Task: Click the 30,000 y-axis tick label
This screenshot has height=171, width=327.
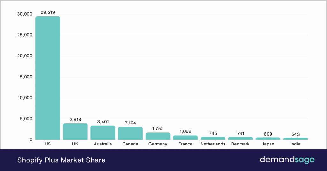Action: click(x=25, y=14)
